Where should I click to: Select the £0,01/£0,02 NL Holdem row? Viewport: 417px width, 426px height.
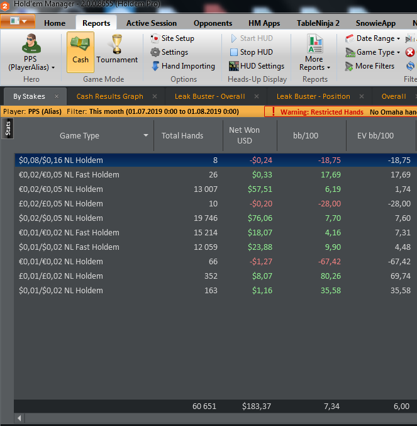click(x=216, y=276)
